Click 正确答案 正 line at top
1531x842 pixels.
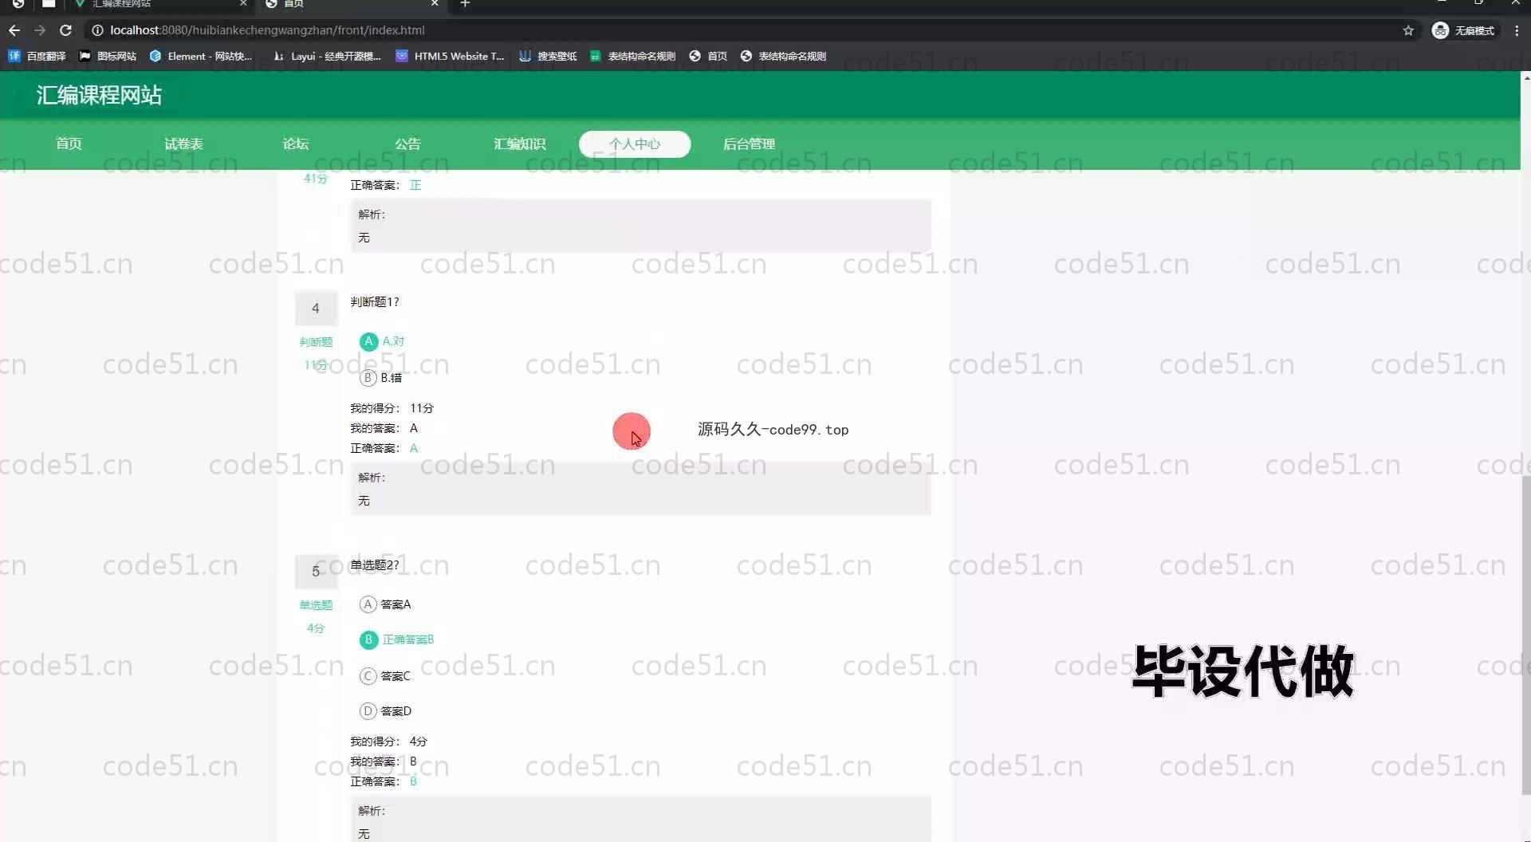pyautogui.click(x=386, y=185)
